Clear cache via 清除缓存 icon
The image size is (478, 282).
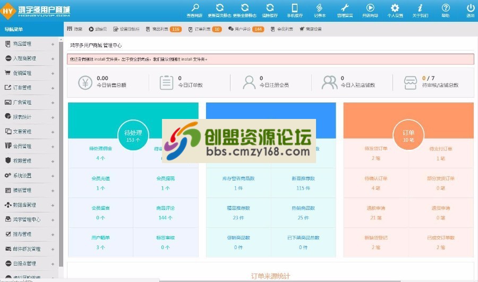tap(270, 7)
